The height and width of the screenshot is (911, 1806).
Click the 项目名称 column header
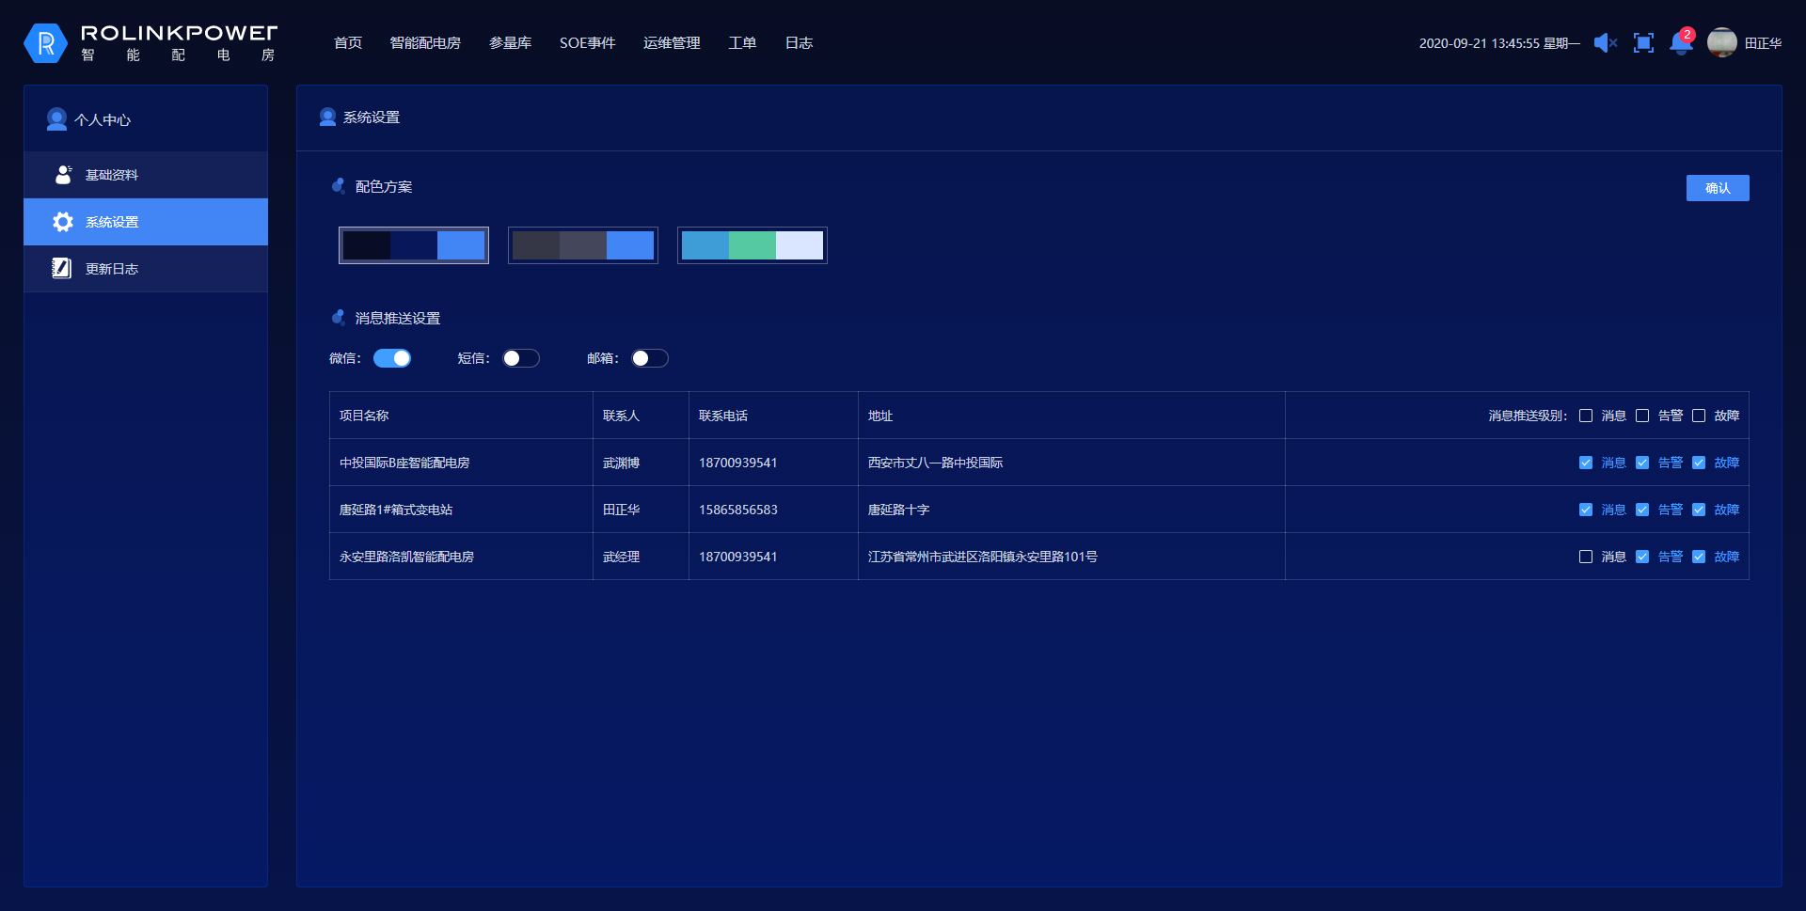(364, 416)
